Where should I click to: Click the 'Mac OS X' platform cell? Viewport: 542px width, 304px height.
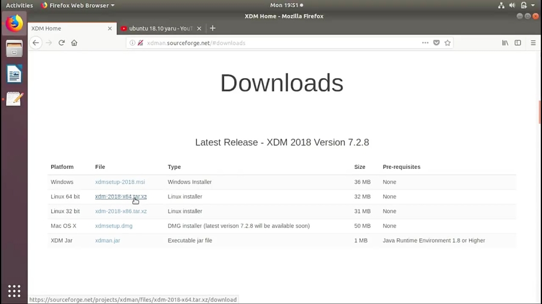pyautogui.click(x=64, y=226)
